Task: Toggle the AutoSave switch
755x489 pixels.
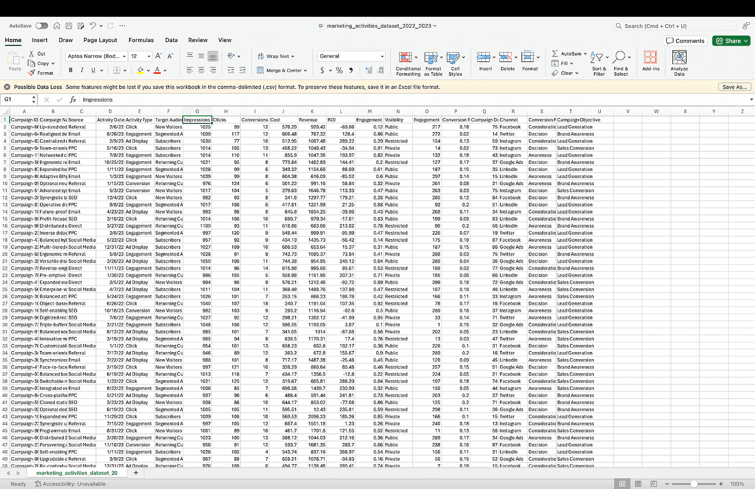Action: click(42, 26)
